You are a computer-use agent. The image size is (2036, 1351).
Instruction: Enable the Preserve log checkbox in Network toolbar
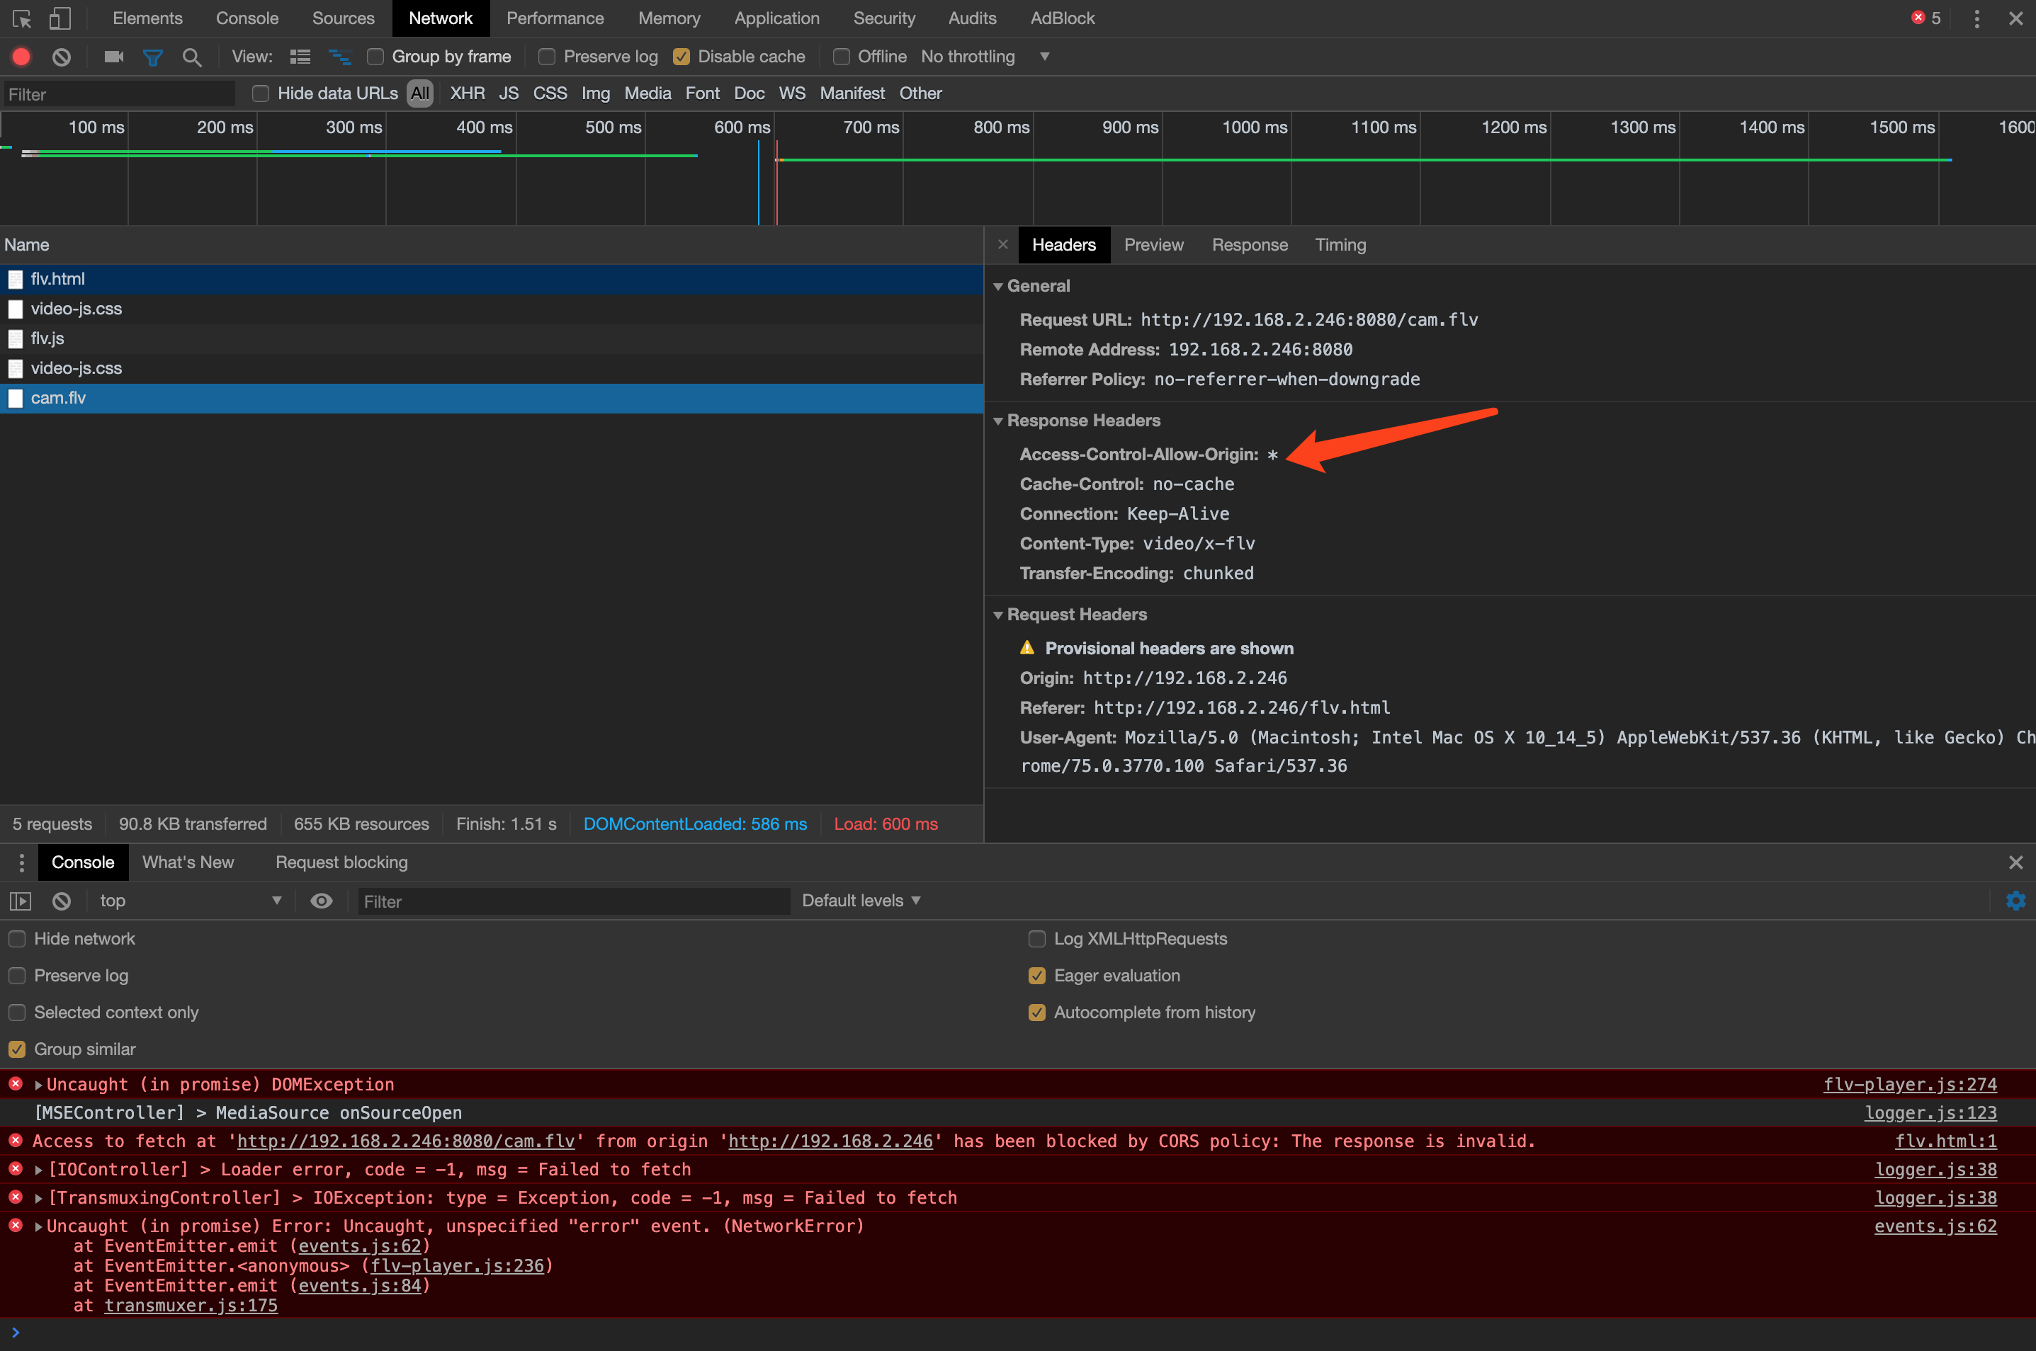point(546,57)
